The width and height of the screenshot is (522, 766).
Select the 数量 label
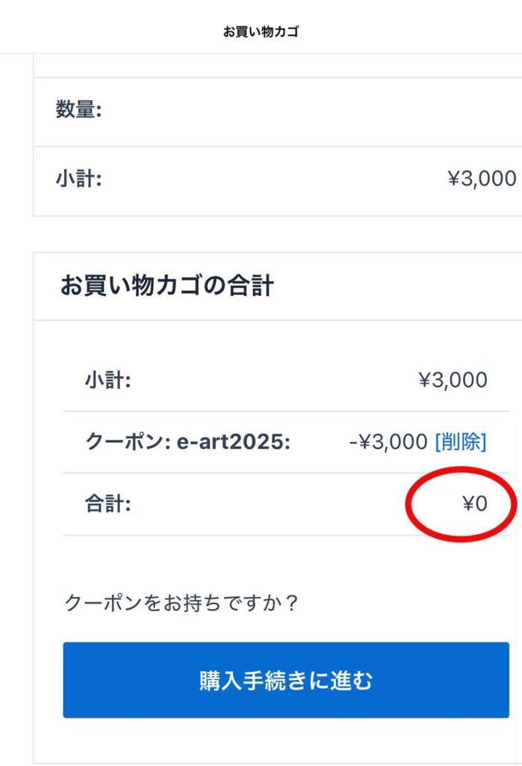click(78, 111)
